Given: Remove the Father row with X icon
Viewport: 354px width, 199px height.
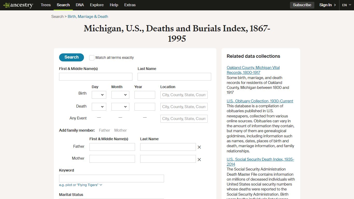Looking at the screenshot, I should 199,147.
